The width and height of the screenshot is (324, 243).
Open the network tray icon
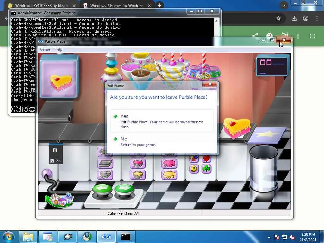284,237
